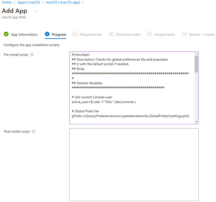Click the step 4 number icon
This screenshot has height=202, width=216.
pos(111,34)
